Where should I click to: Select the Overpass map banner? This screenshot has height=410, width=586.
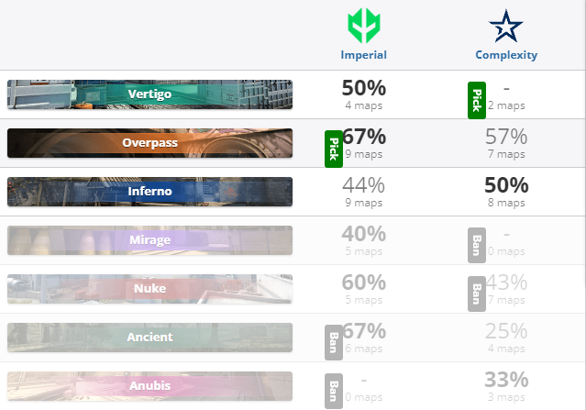149,143
